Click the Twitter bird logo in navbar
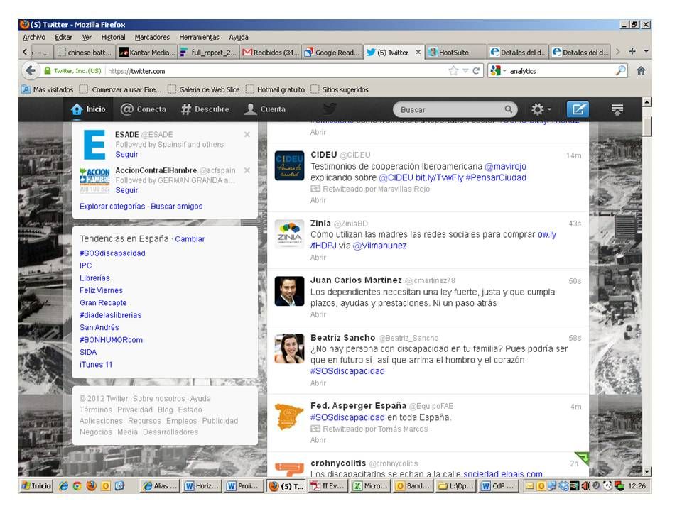682x511 pixels. tap(329, 109)
